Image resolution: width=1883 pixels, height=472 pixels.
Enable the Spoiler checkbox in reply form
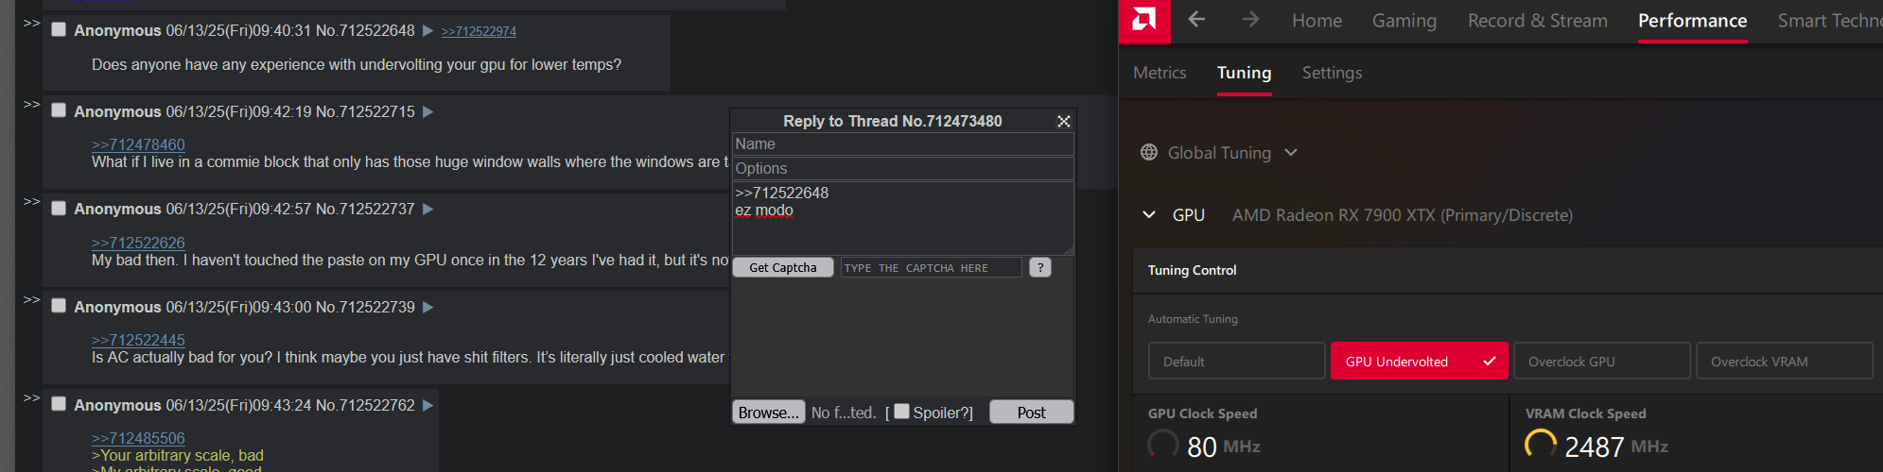click(x=901, y=411)
